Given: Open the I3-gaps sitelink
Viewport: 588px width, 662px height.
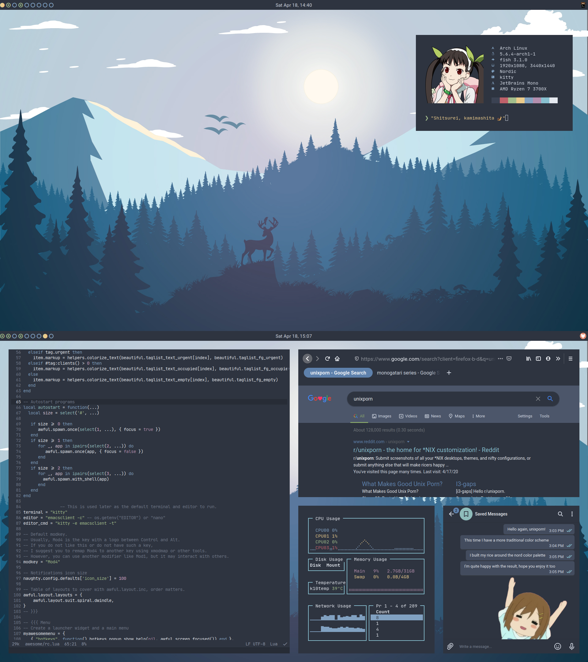Looking at the screenshot, I should tap(466, 484).
